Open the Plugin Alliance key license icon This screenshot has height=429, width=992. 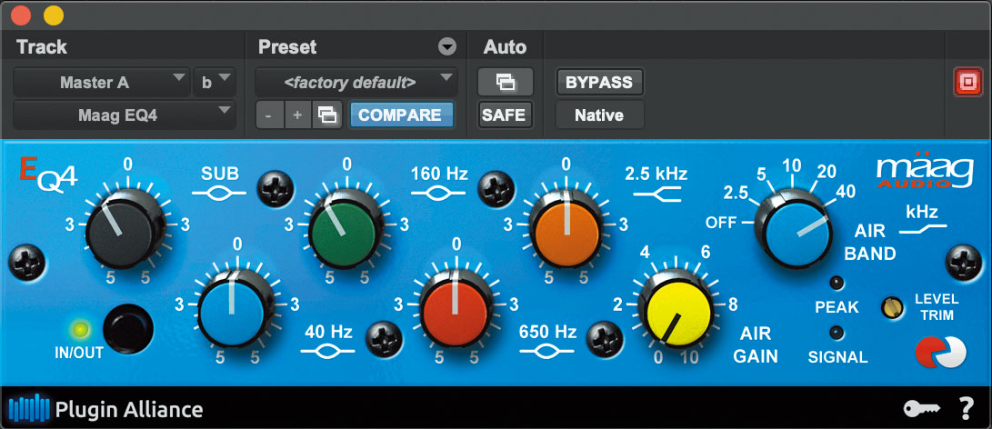point(922,409)
